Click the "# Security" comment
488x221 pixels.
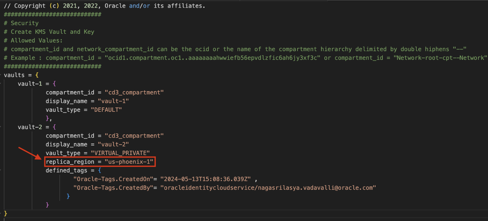click(x=21, y=23)
